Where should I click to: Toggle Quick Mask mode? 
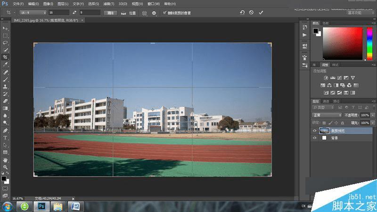click(x=5, y=188)
